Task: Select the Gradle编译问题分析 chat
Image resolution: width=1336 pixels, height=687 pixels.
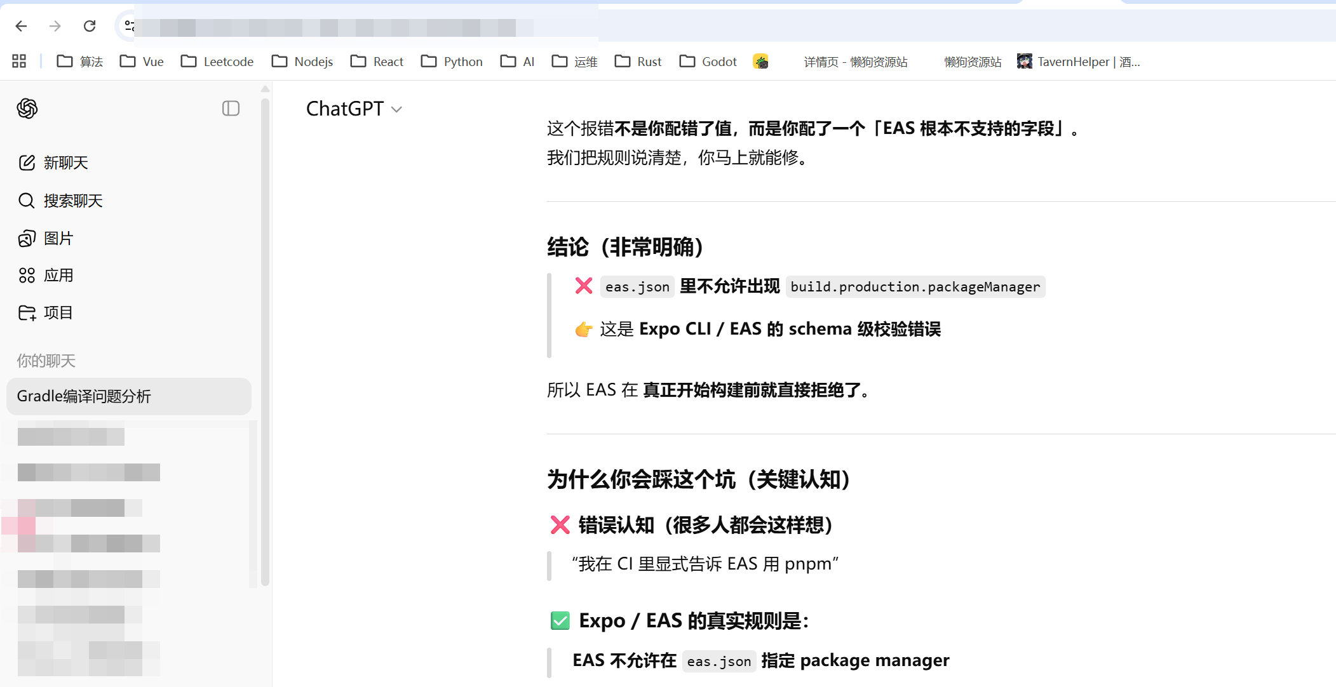Action: (129, 397)
